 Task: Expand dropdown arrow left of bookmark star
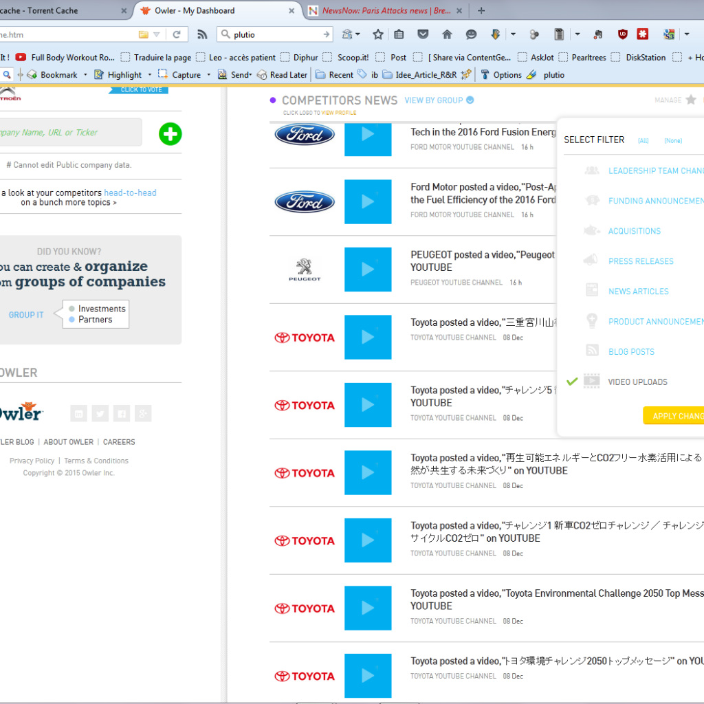coord(357,34)
